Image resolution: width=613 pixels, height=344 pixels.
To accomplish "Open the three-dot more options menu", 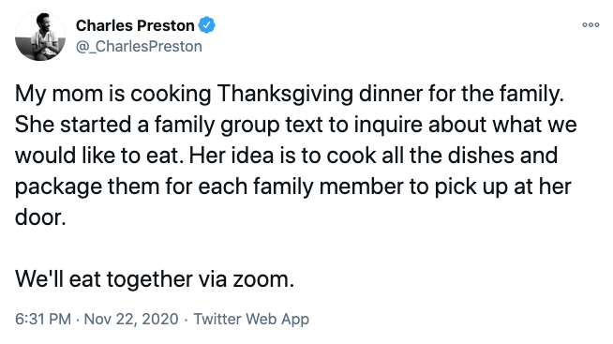I will [x=591, y=25].
